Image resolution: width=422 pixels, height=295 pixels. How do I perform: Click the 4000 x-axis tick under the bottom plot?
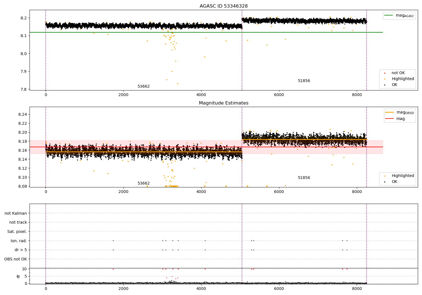point(201,289)
